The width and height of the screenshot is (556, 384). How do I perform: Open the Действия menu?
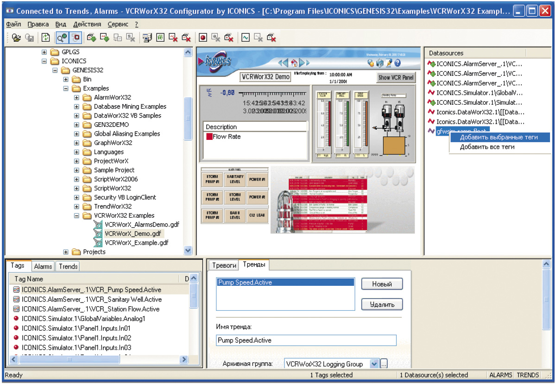[x=88, y=24]
